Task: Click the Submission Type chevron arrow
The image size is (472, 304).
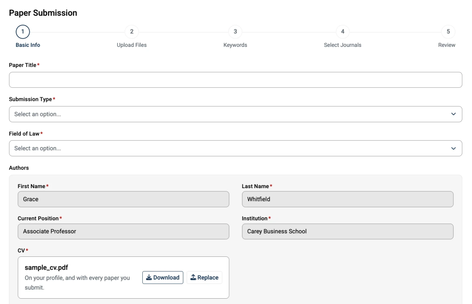Action: coord(453,114)
